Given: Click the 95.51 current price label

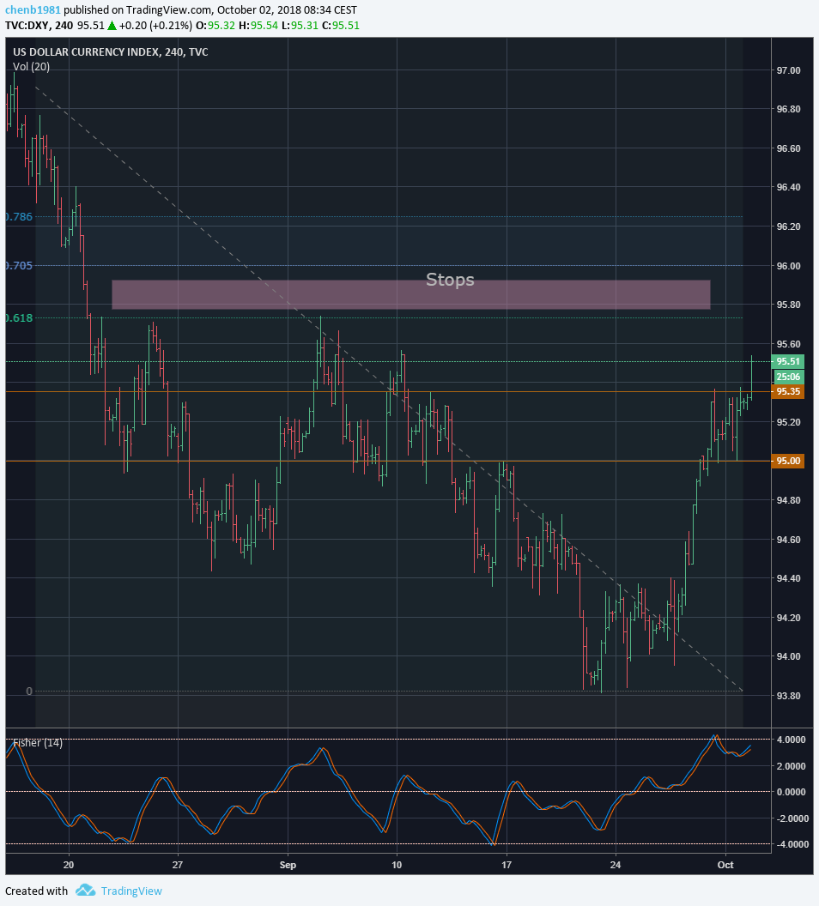Looking at the screenshot, I should tap(788, 362).
